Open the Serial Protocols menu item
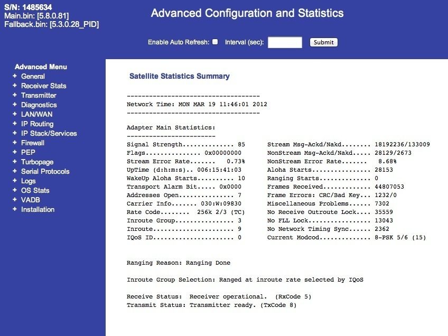 pos(45,171)
